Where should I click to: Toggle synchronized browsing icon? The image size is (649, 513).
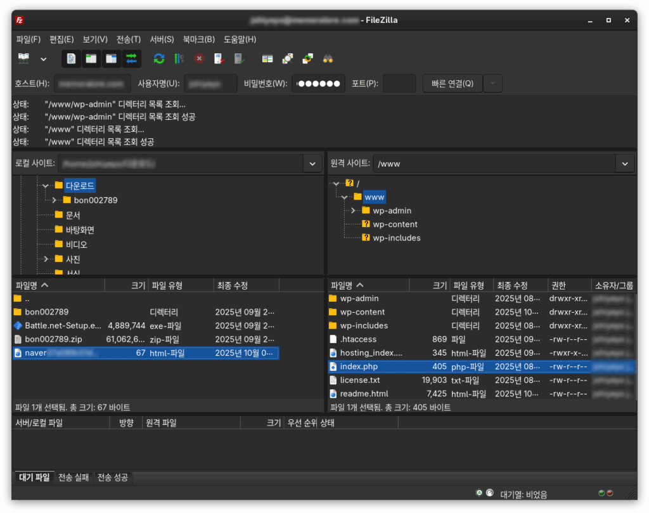pos(307,58)
